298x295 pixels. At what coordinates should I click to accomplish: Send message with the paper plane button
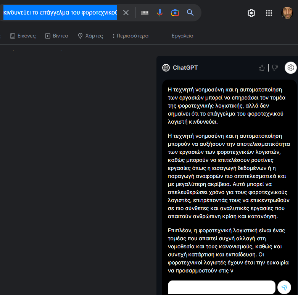tap(284, 287)
